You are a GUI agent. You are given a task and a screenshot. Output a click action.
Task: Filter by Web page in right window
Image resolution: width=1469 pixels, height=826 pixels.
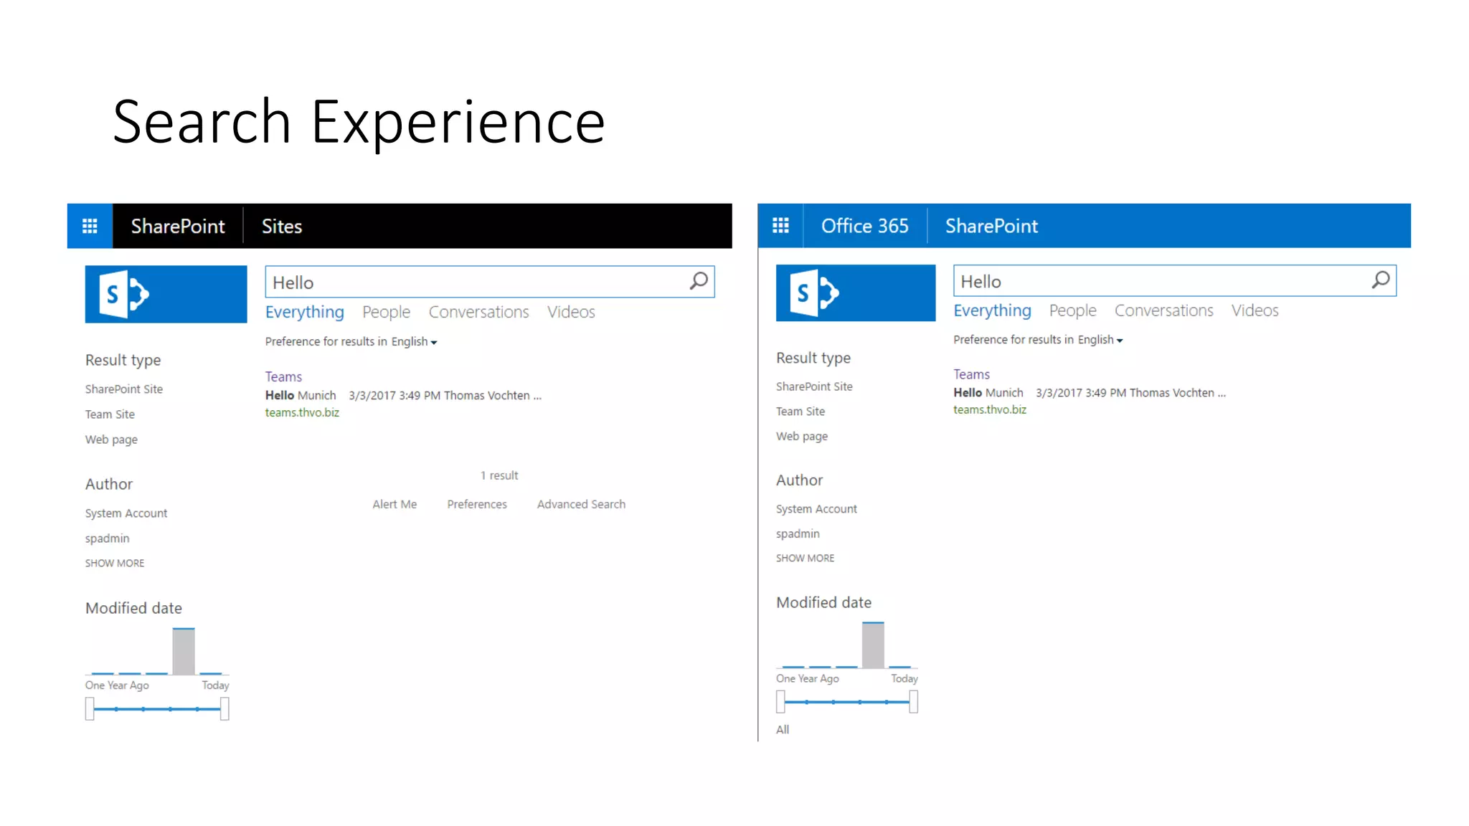(802, 436)
